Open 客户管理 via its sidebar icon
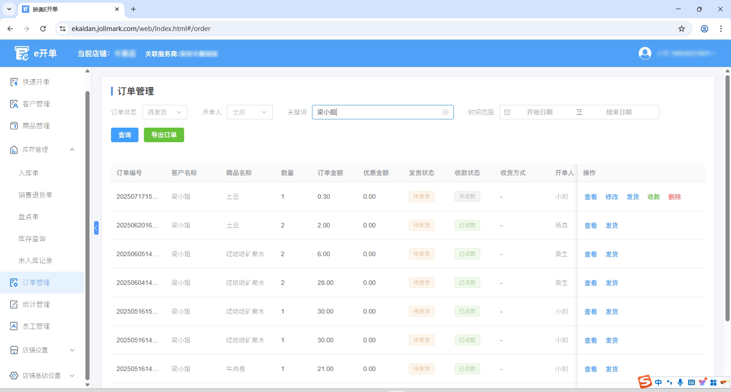The height and width of the screenshot is (392, 731). point(14,104)
